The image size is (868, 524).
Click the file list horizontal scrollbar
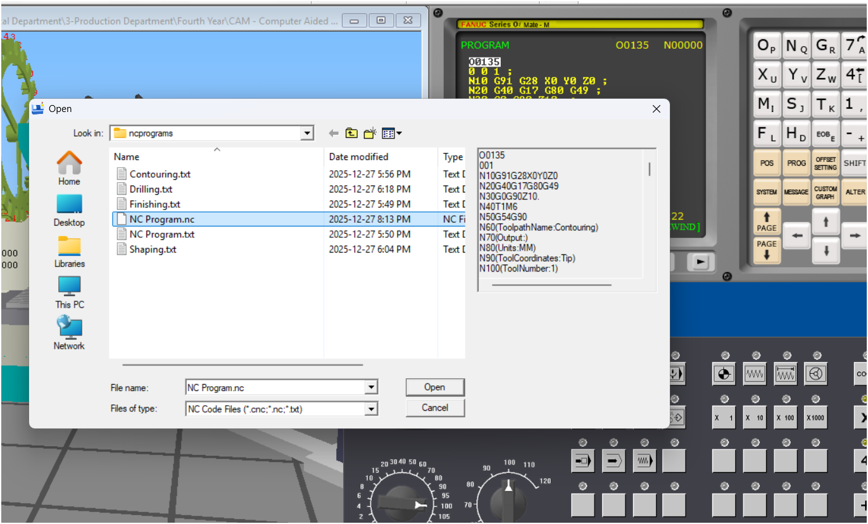click(242, 365)
